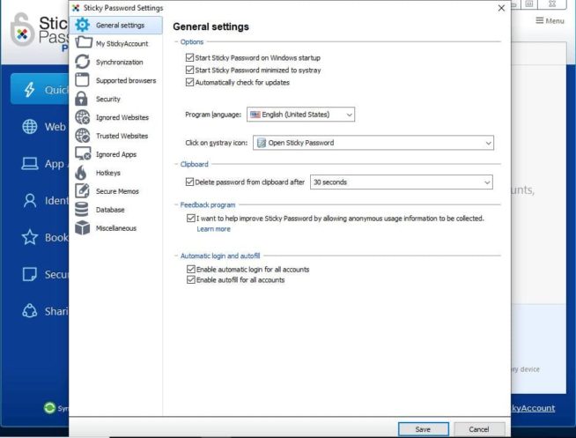Click the lightning Quick Access icon in main window

29,89
